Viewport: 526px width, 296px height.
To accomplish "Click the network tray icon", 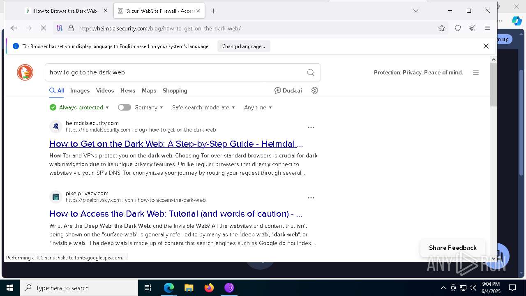I will (463, 288).
